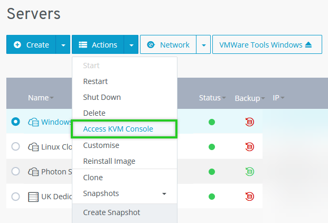The width and height of the screenshot is (328, 223).
Task: Click the red backup icon in the UK Dedicated row
Action: click(x=250, y=197)
